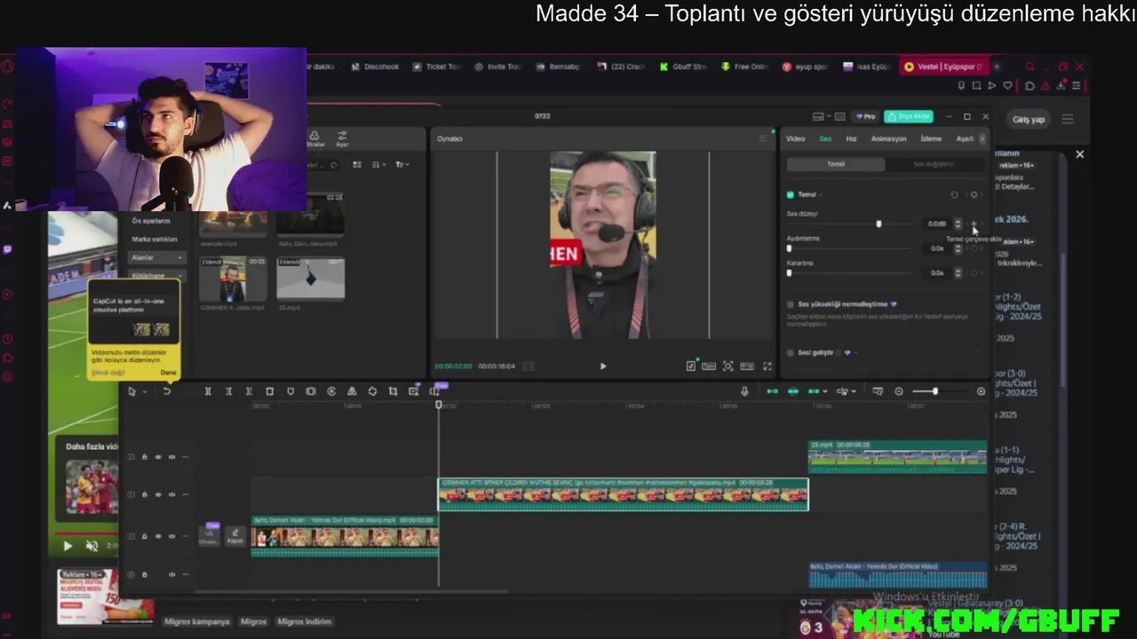Select the Ses değiştirici sub-tab
1137x639 pixels.
click(934, 164)
